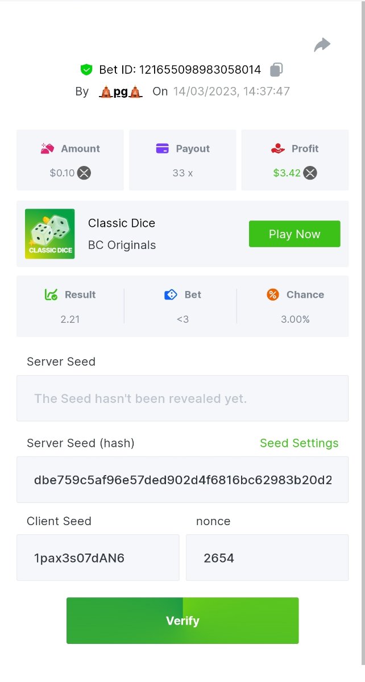This screenshot has height=682, width=365.
Task: Click the currency icon next to $0.10
Action: click(x=84, y=173)
